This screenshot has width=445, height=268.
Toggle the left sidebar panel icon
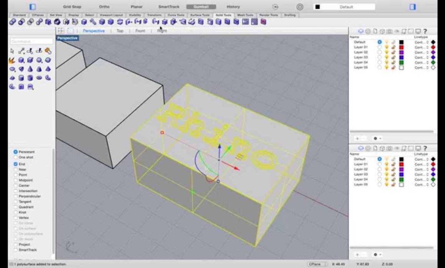pyautogui.click(x=32, y=7)
